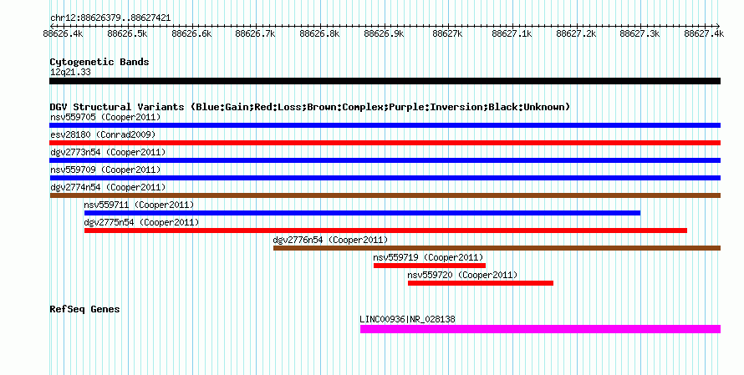Click the dgv2776n54 (Cooper2011) label
The image size is (744, 375).
(x=330, y=240)
